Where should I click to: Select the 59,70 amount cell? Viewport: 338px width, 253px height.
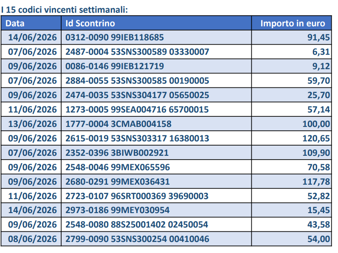pyautogui.click(x=291, y=81)
